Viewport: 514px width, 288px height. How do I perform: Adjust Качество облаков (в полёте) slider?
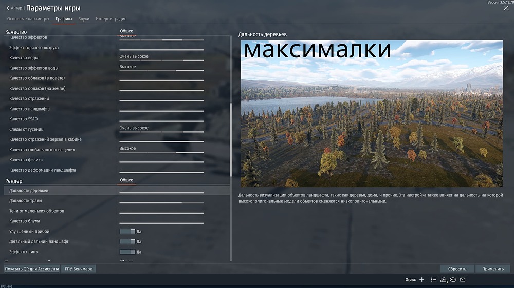pyautogui.click(x=161, y=80)
